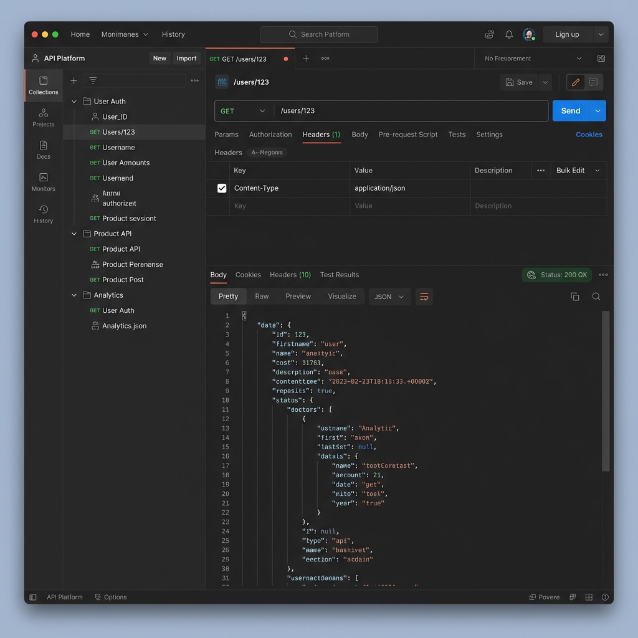View request History from the left sidebar
The height and width of the screenshot is (638, 638).
point(43,214)
